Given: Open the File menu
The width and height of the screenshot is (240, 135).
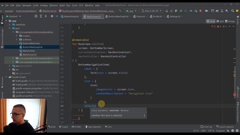Looking at the screenshot, I should [x=7, y=5].
